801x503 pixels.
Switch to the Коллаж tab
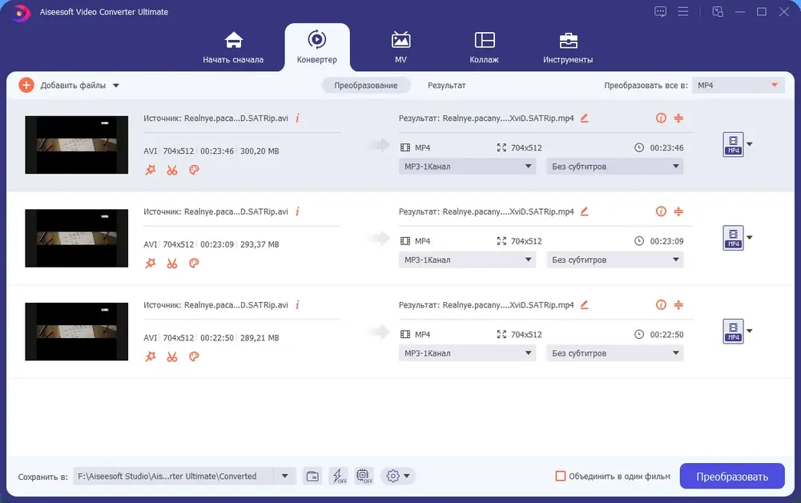(484, 47)
